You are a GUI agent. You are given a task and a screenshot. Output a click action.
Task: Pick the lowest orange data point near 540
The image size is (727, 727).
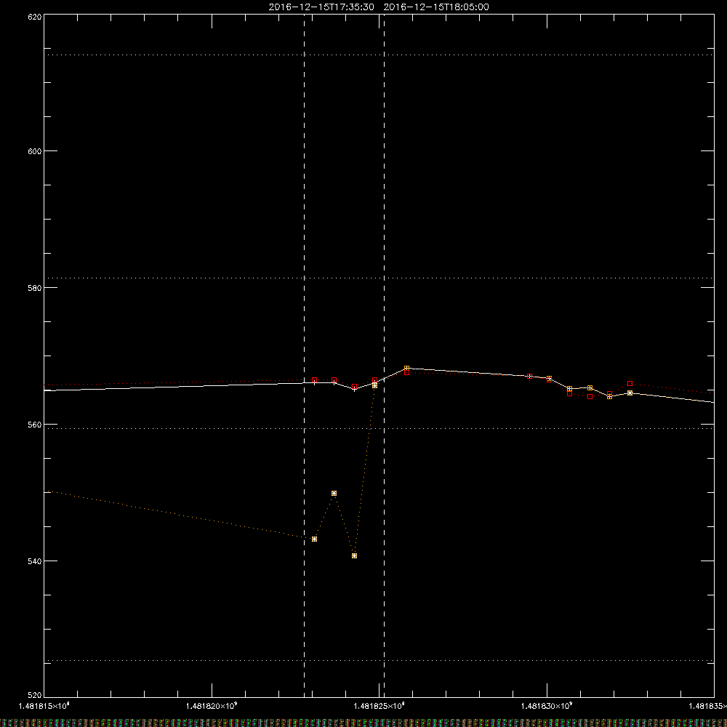pos(354,556)
